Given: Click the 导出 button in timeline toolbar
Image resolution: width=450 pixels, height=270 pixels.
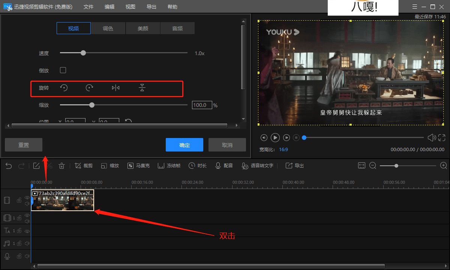Looking at the screenshot, I should (x=295, y=166).
